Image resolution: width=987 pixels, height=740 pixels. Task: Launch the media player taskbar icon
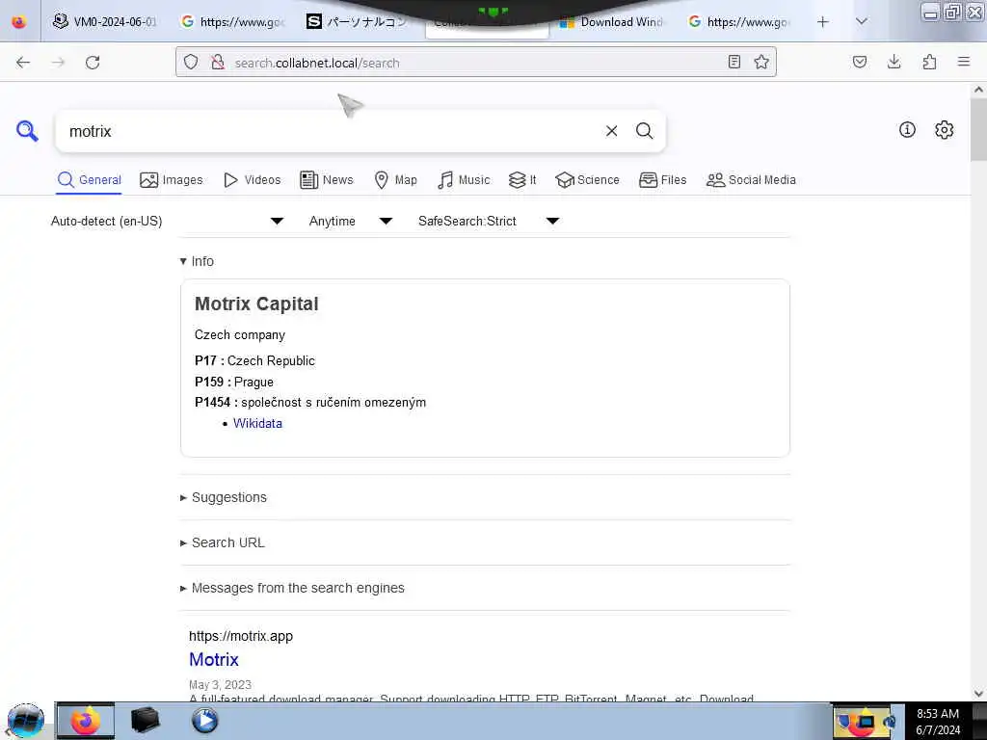pyautogui.click(x=204, y=720)
